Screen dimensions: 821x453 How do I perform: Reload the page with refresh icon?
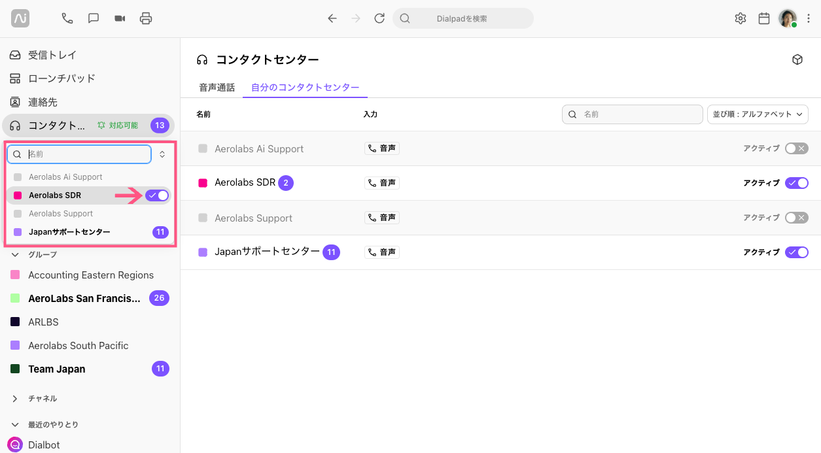[x=379, y=18]
